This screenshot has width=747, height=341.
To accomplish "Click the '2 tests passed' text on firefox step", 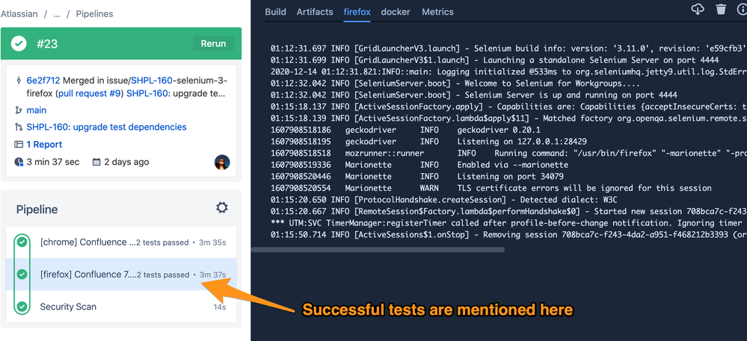I will [x=163, y=275].
